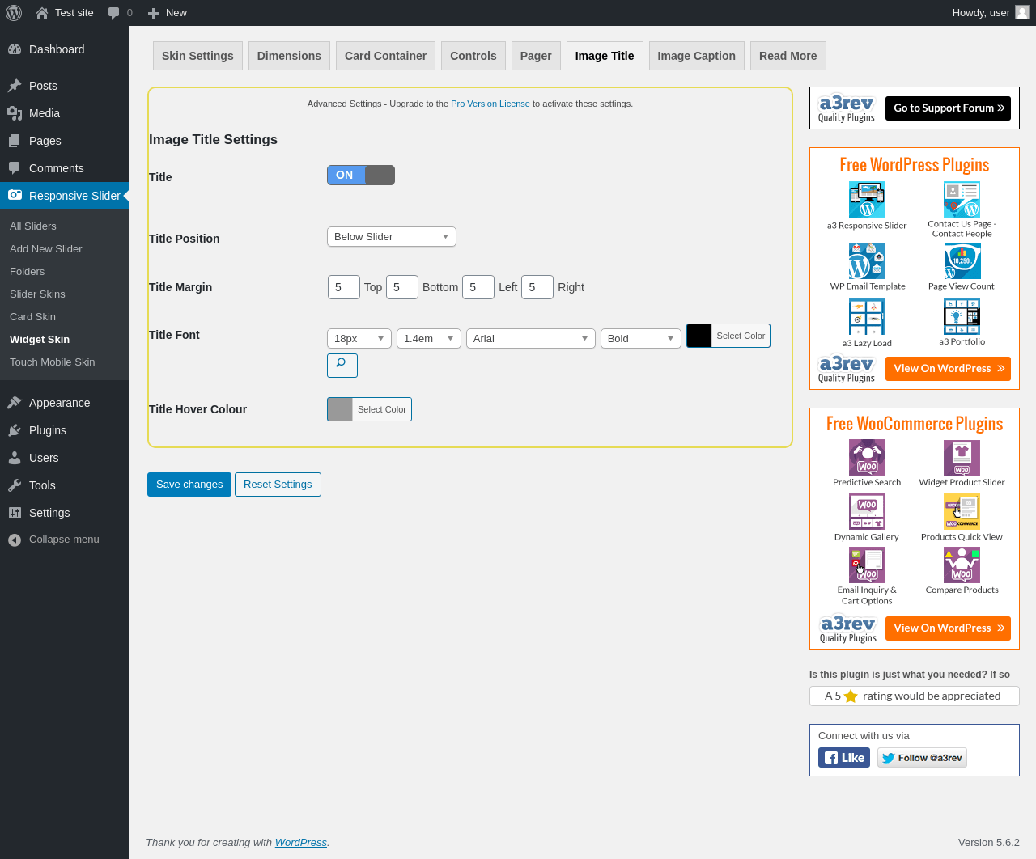Image resolution: width=1036 pixels, height=859 pixels.
Task: Open the Title Position dropdown
Action: point(392,237)
